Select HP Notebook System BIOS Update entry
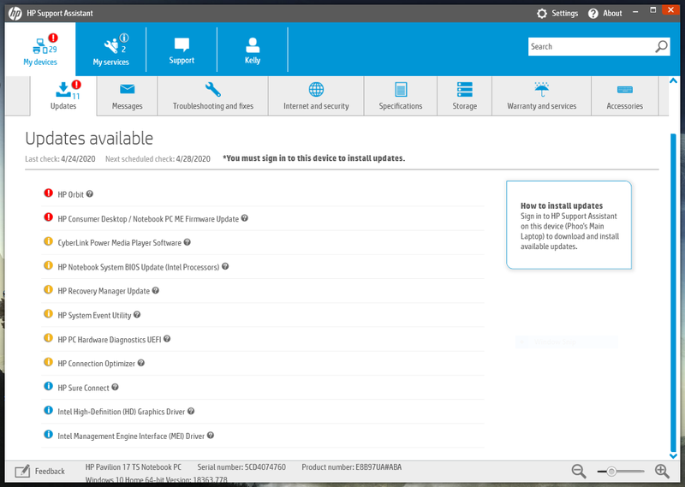The width and height of the screenshot is (685, 487). [x=138, y=267]
